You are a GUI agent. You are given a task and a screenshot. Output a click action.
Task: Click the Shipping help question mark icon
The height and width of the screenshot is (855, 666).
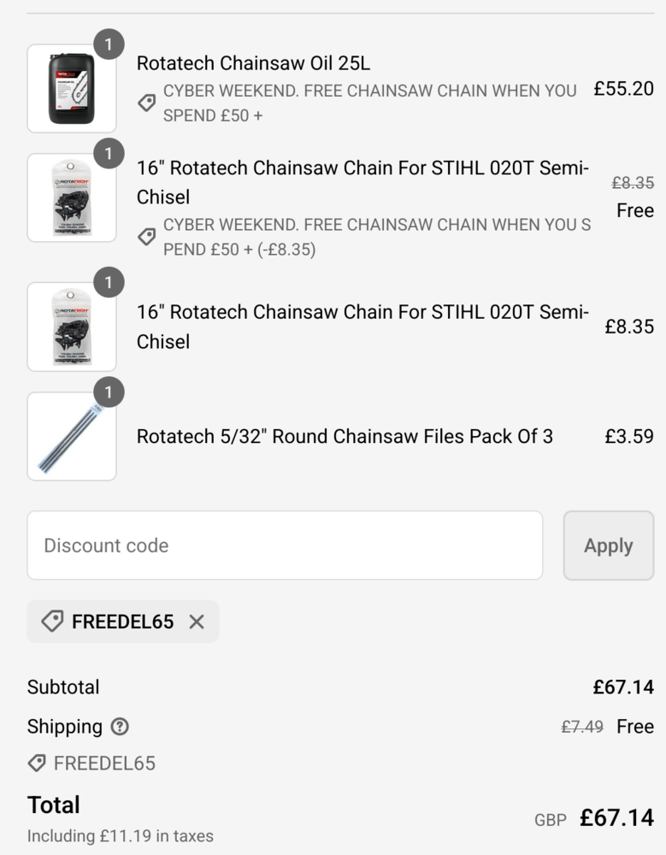point(120,727)
